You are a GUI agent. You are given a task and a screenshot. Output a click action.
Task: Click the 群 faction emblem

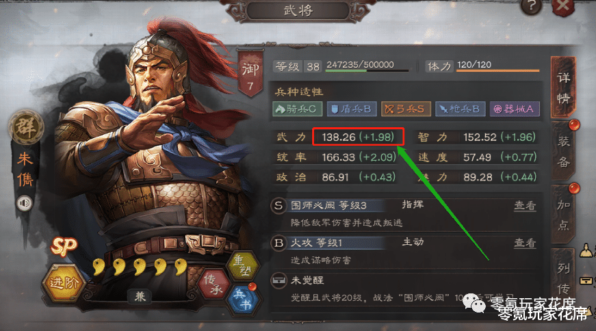[26, 127]
